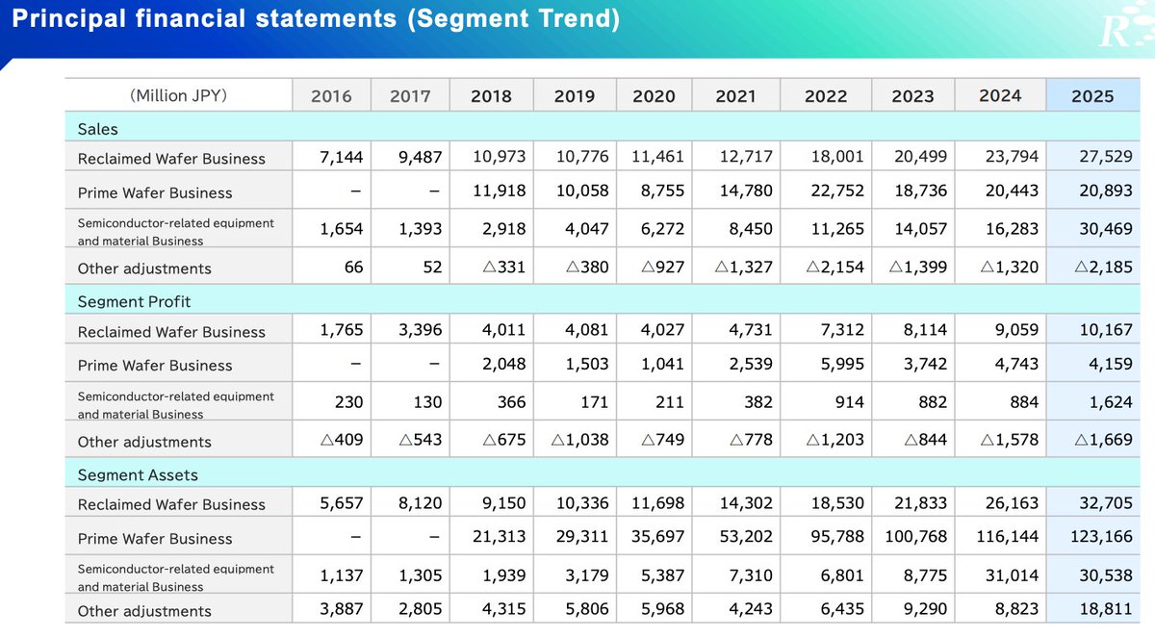Select the 1,654 equipment sales value for 2016
Image resolution: width=1155 pixels, height=638 pixels.
[342, 230]
